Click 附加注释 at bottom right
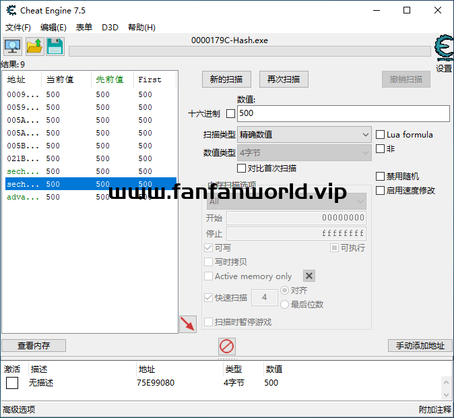The image size is (454, 418). pyautogui.click(x=435, y=410)
